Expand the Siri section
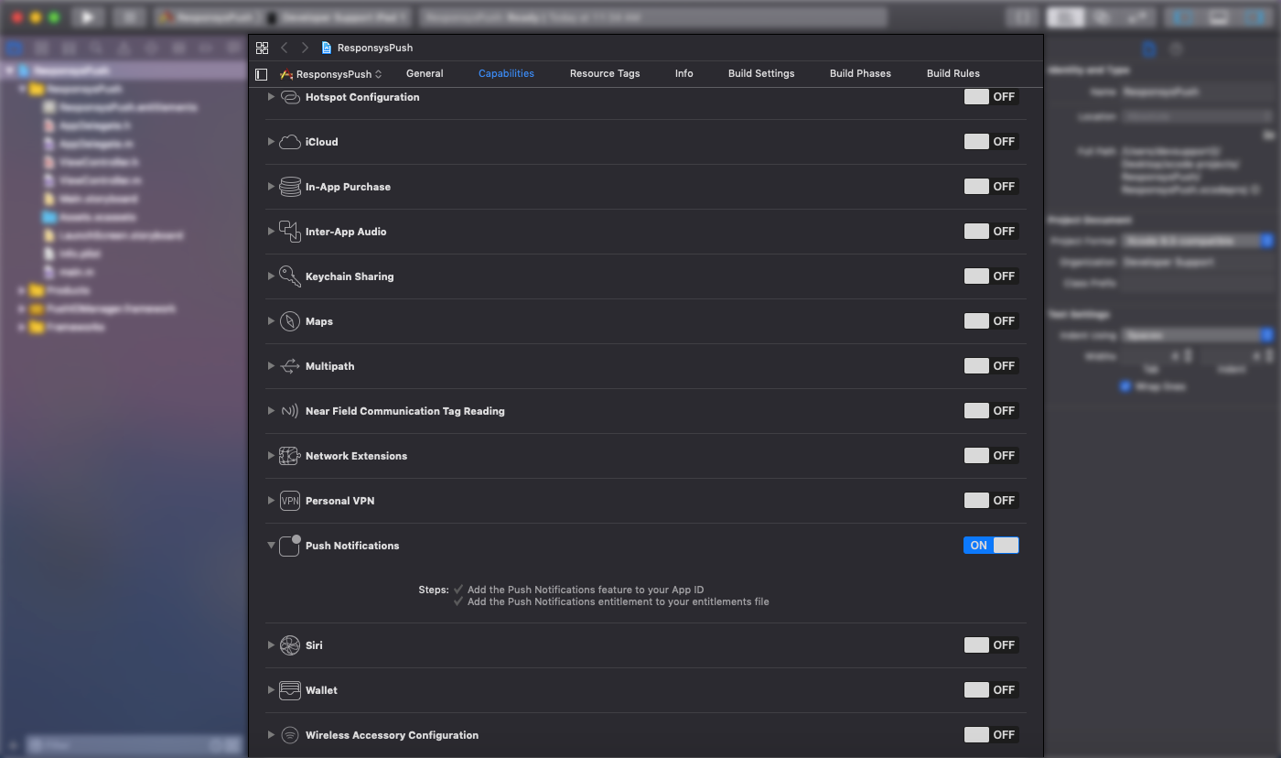 point(271,645)
